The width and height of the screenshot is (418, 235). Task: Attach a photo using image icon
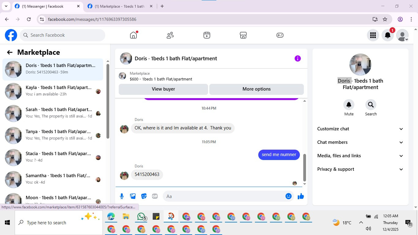133,196
